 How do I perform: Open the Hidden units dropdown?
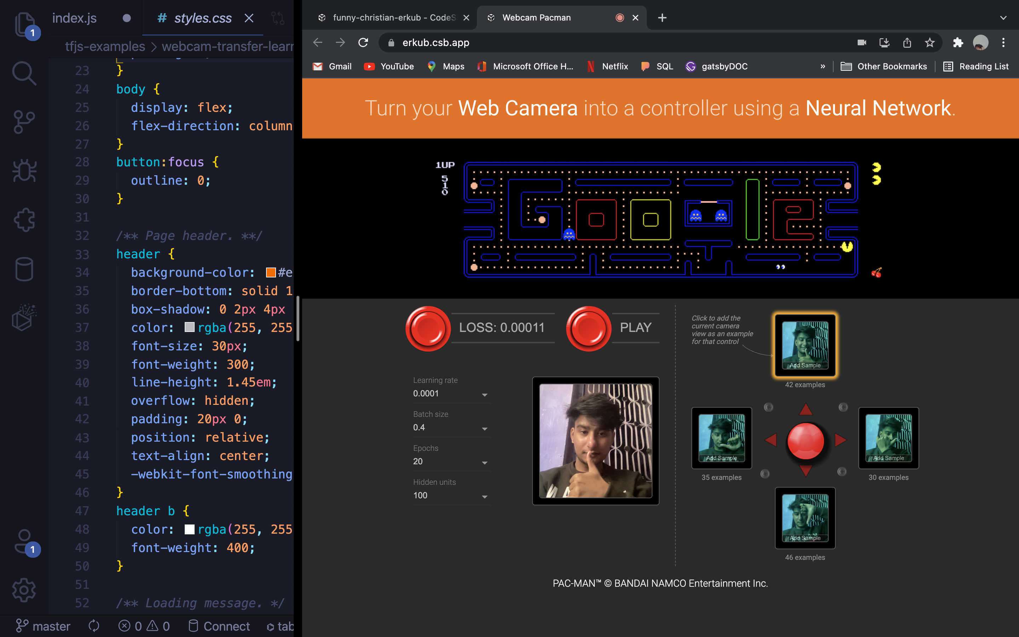[485, 496]
